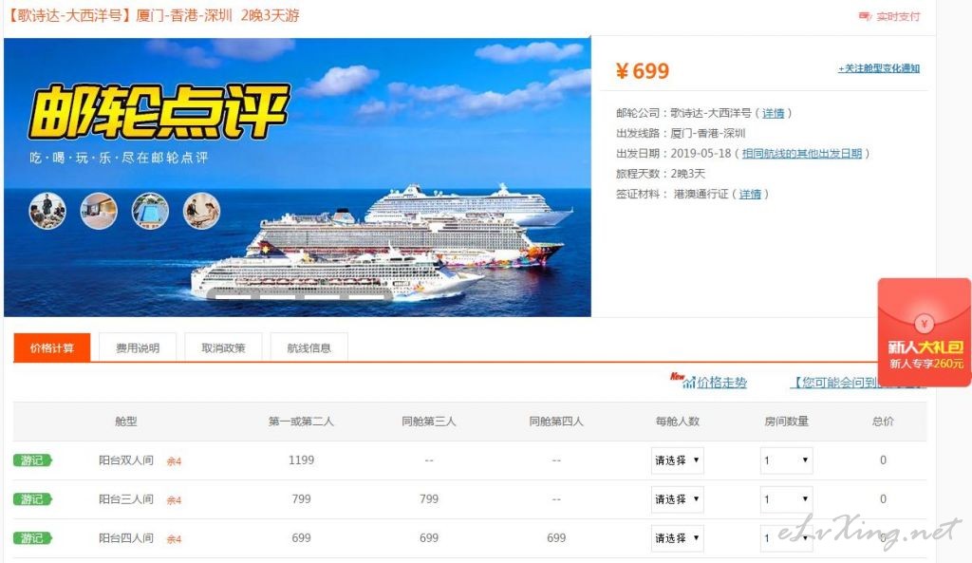Open 相同航线的其他出发日期 link
The image size is (972, 563).
click(x=801, y=153)
